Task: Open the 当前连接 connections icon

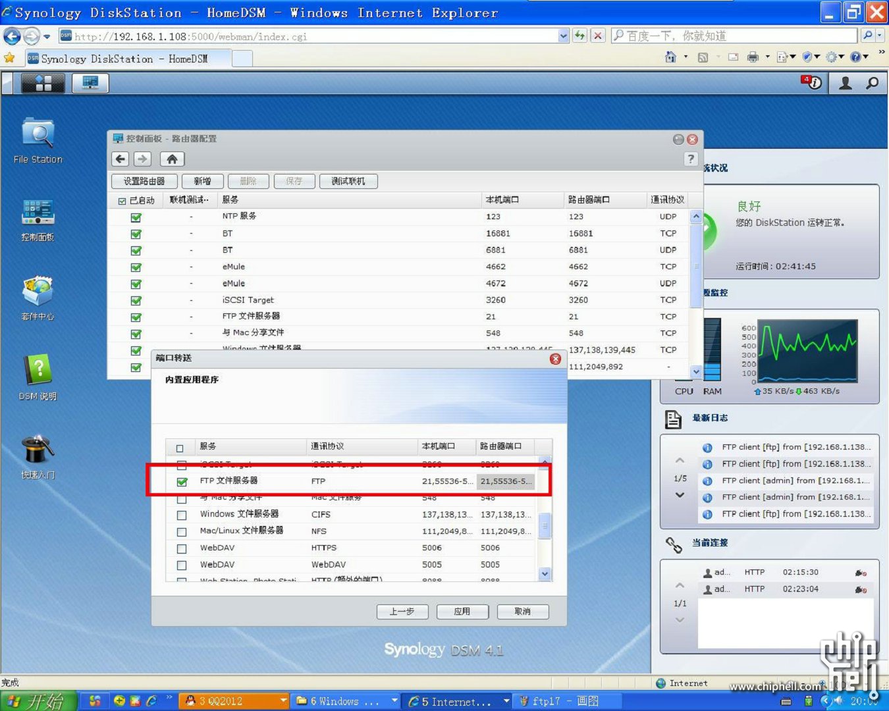Action: [x=673, y=544]
